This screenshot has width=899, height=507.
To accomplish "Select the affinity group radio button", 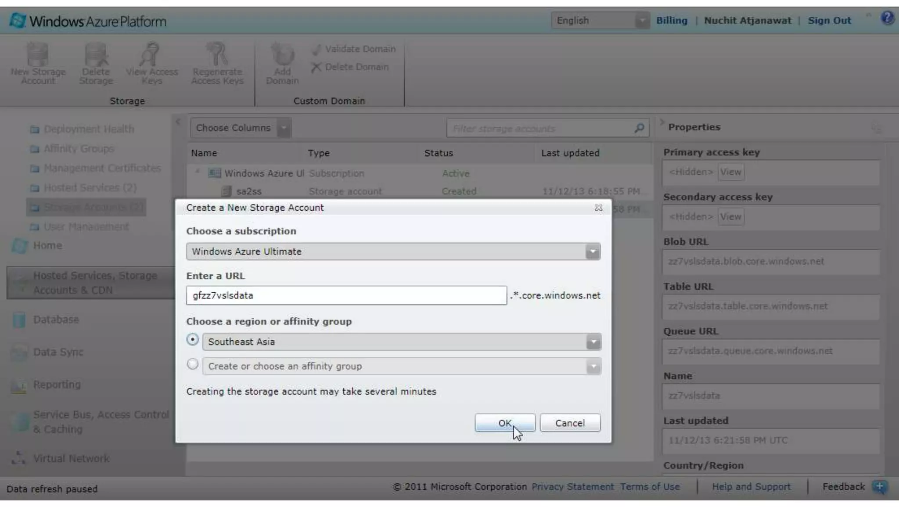I will [x=192, y=364].
